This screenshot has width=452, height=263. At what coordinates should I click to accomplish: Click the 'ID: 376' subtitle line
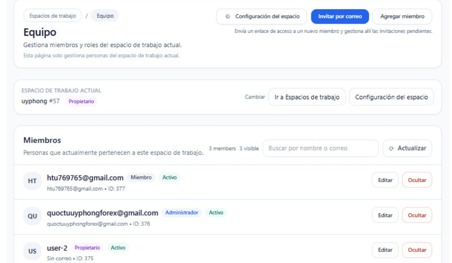[98, 224]
